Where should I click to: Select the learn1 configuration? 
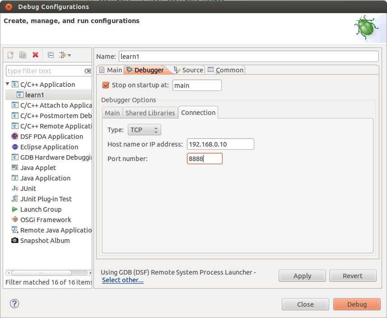[x=35, y=95]
